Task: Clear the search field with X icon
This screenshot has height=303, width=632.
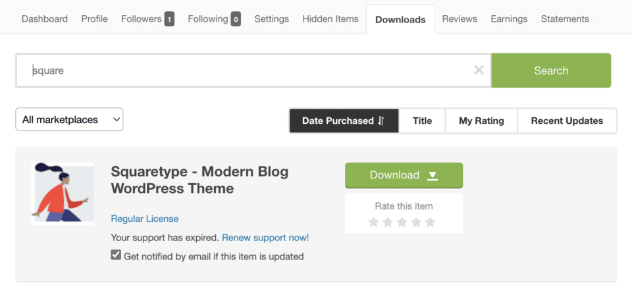Action: tap(479, 70)
